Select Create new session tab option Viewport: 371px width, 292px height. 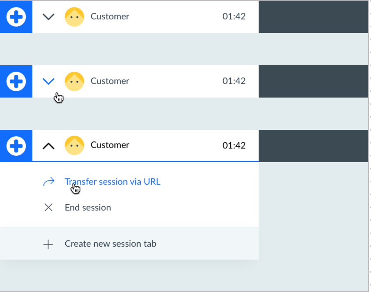point(111,244)
